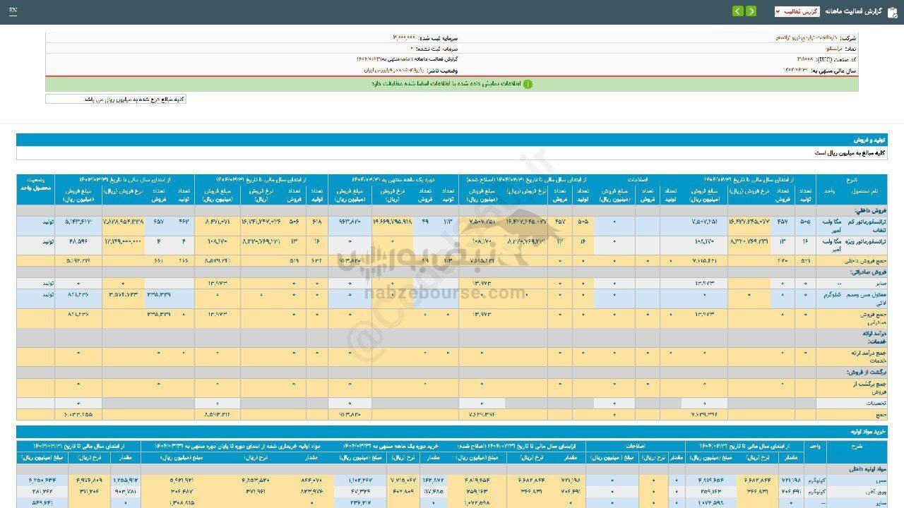The image size is (904, 508).
Task: Click the اصلاحات column group header in sales table
Action: tap(637, 180)
